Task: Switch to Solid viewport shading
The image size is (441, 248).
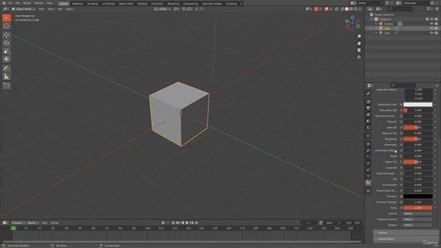Action: pos(347,9)
